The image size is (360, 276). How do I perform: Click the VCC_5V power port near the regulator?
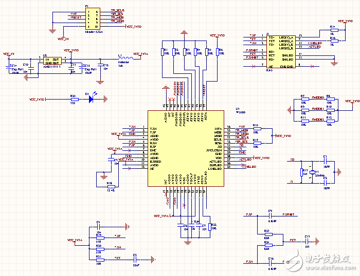(9, 53)
